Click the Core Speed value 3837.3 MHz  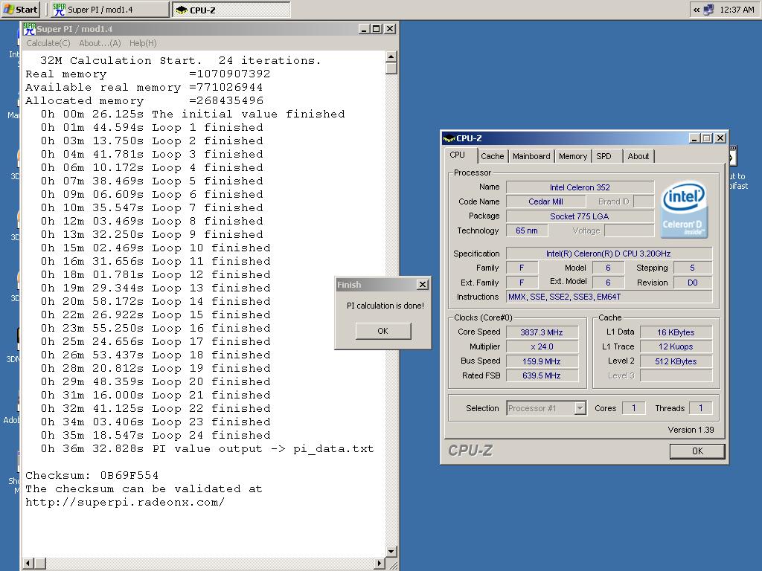[x=542, y=332]
